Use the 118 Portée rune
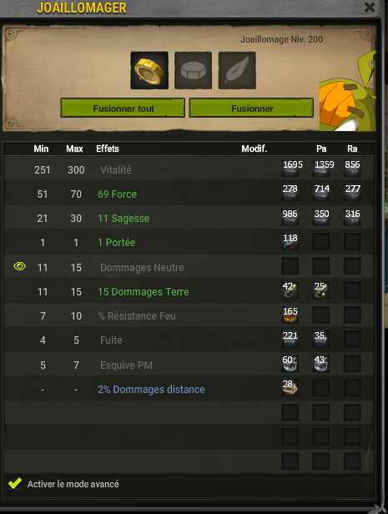This screenshot has width=388, height=514. point(290,241)
